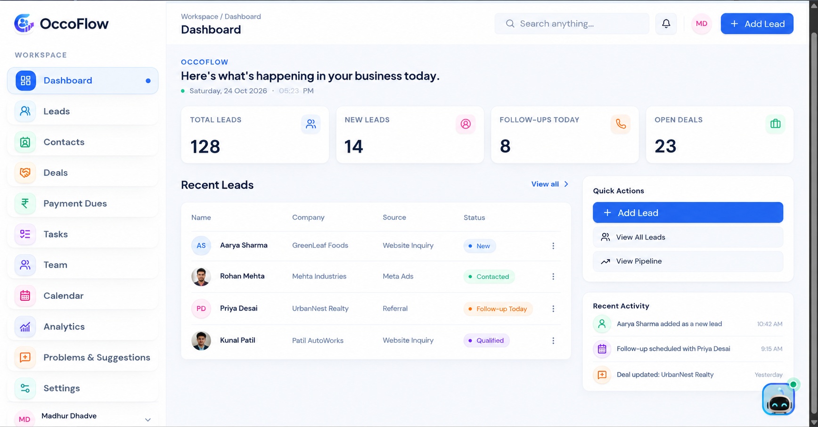Click the AS initials avatar
Image resolution: width=818 pixels, height=427 pixels.
coord(201,246)
